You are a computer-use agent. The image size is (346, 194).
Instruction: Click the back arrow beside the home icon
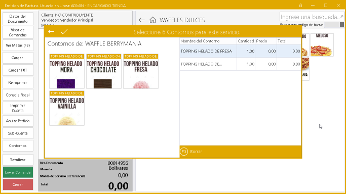[141, 20]
